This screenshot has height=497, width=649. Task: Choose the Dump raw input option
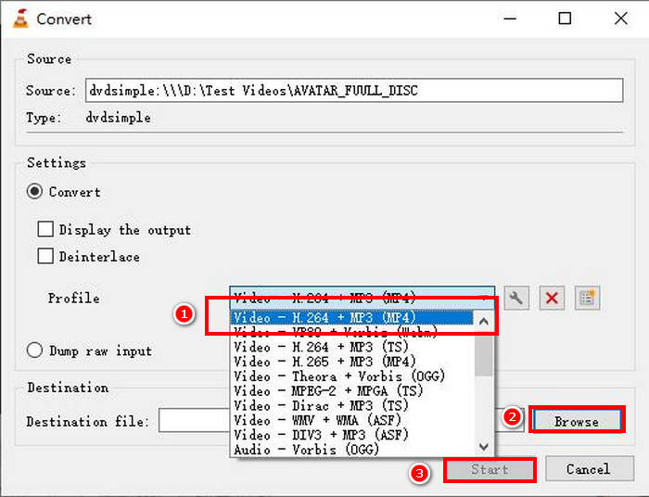click(x=36, y=351)
